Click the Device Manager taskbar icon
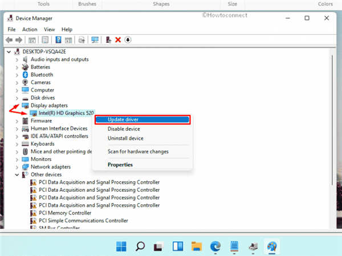This screenshot has height=256, width=342. (x=253, y=246)
